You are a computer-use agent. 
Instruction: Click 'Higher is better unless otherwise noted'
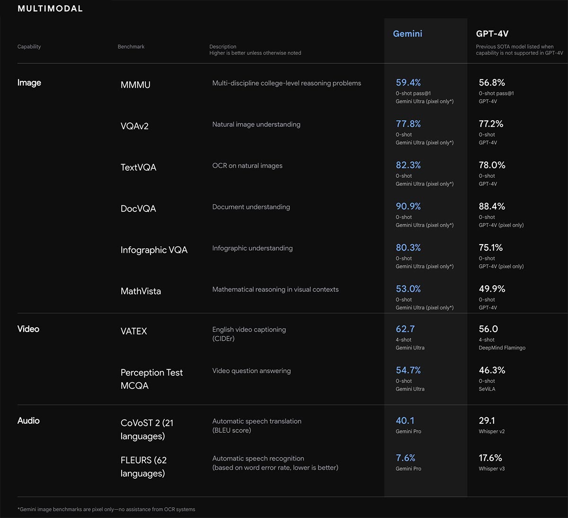point(255,53)
